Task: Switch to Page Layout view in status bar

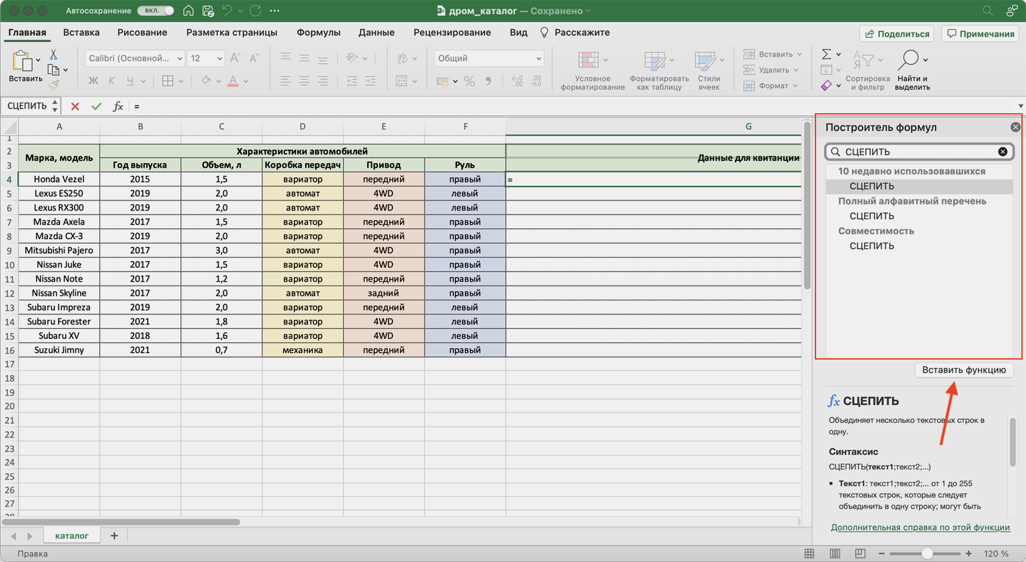Action: pyautogui.click(x=835, y=553)
